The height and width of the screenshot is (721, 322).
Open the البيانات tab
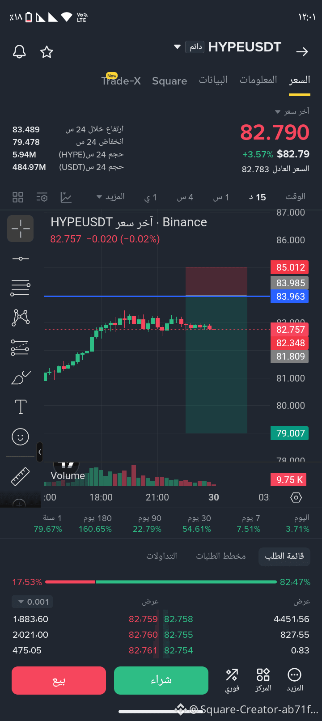click(213, 80)
